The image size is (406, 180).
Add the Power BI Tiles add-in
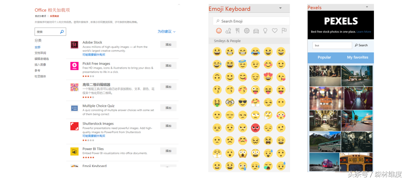click(x=168, y=151)
